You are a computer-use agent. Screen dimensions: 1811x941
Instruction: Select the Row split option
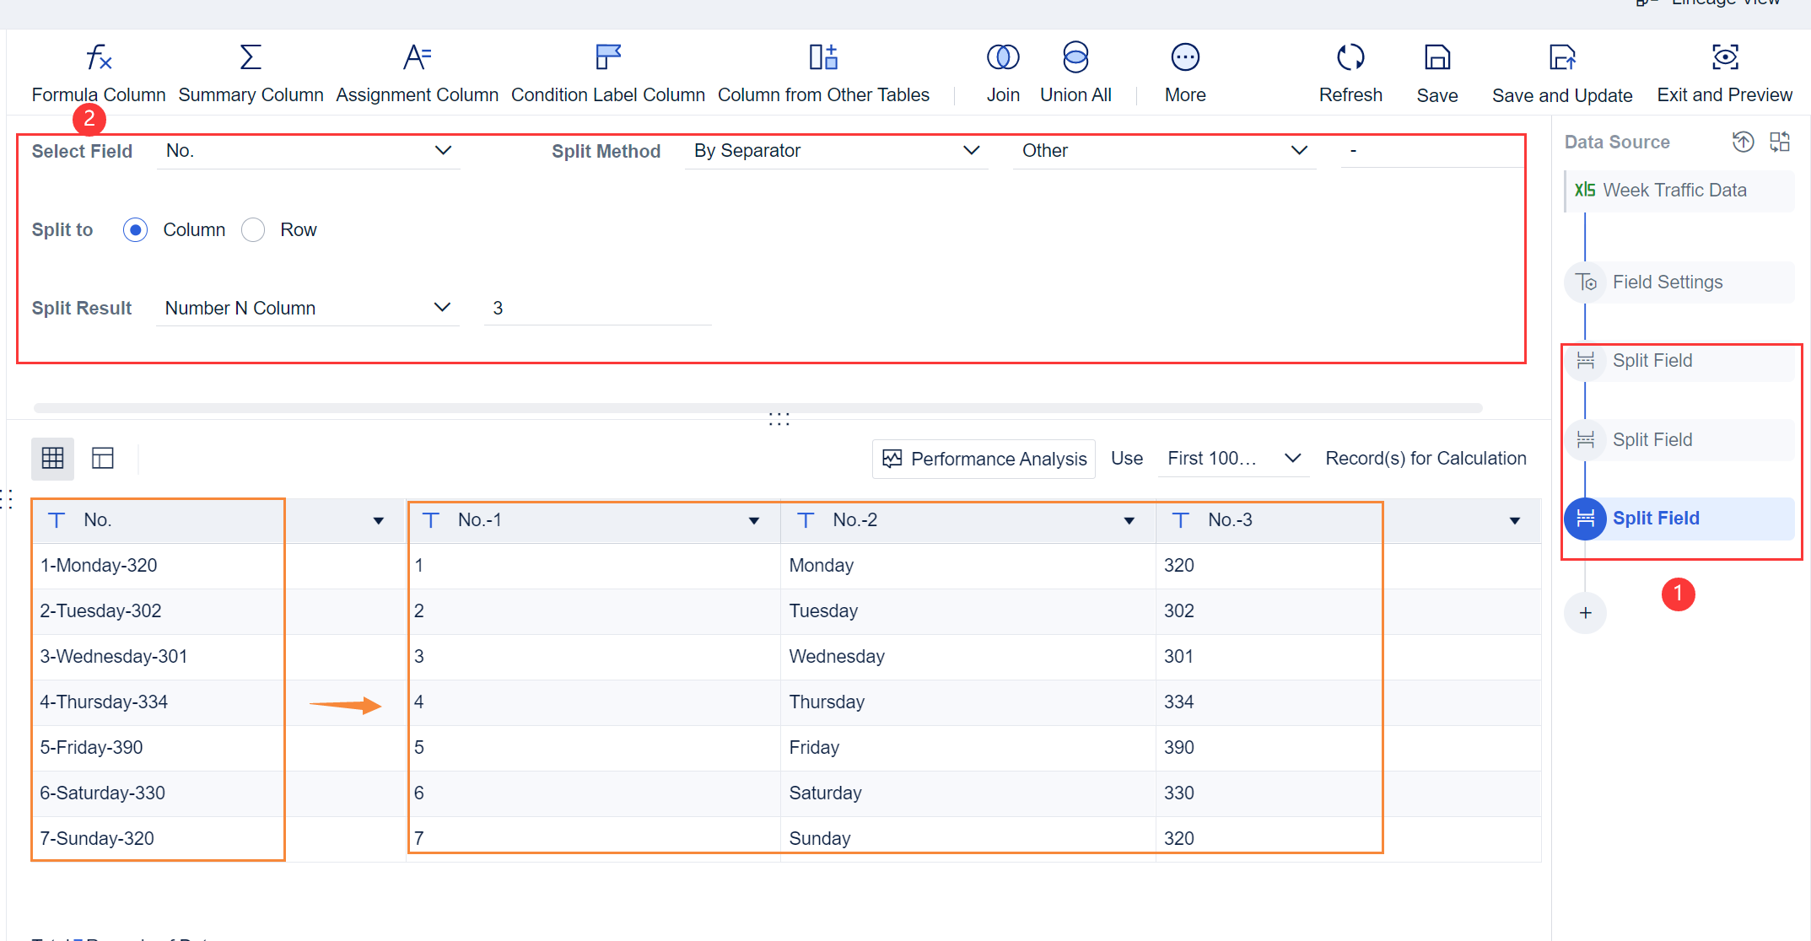[253, 230]
